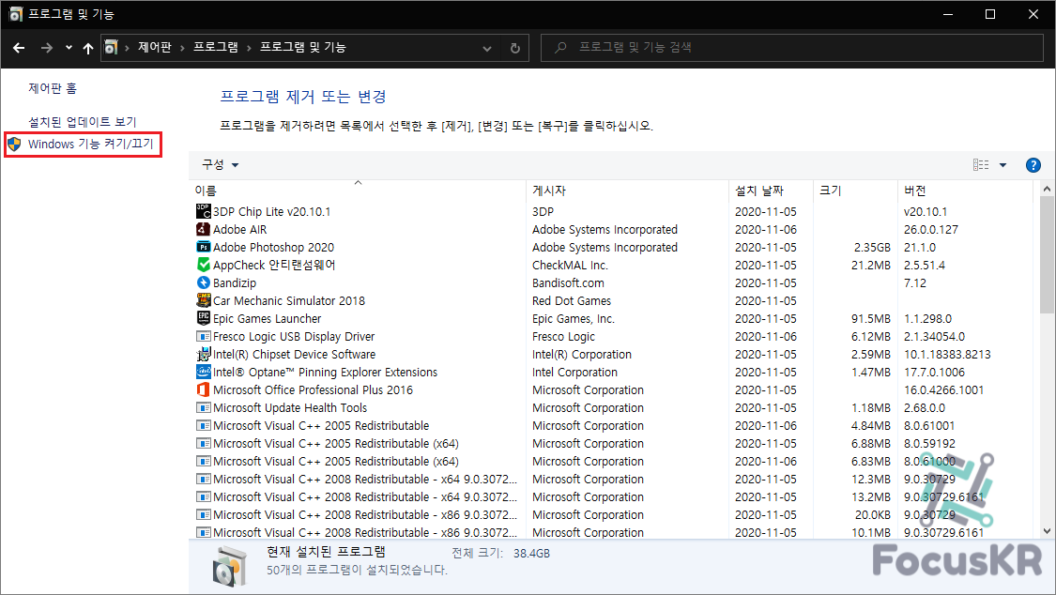Viewport: 1056px width, 595px height.
Task: Refresh the address bar view
Action: pos(515,48)
